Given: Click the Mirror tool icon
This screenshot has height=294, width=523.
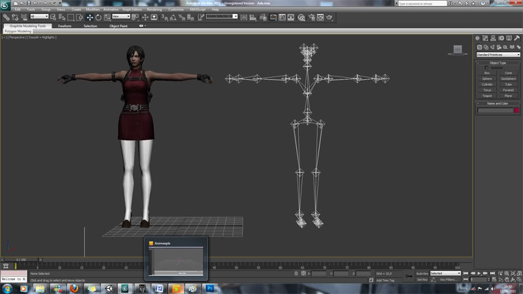Looking at the screenshot, I should pyautogui.click(x=244, y=17).
